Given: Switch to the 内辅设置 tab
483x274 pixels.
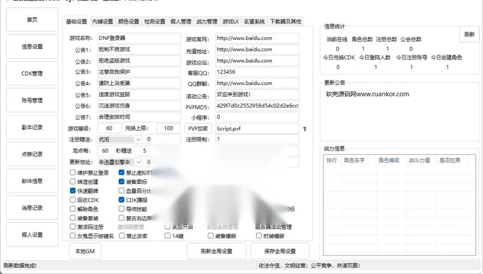Looking at the screenshot, I should point(102,22).
